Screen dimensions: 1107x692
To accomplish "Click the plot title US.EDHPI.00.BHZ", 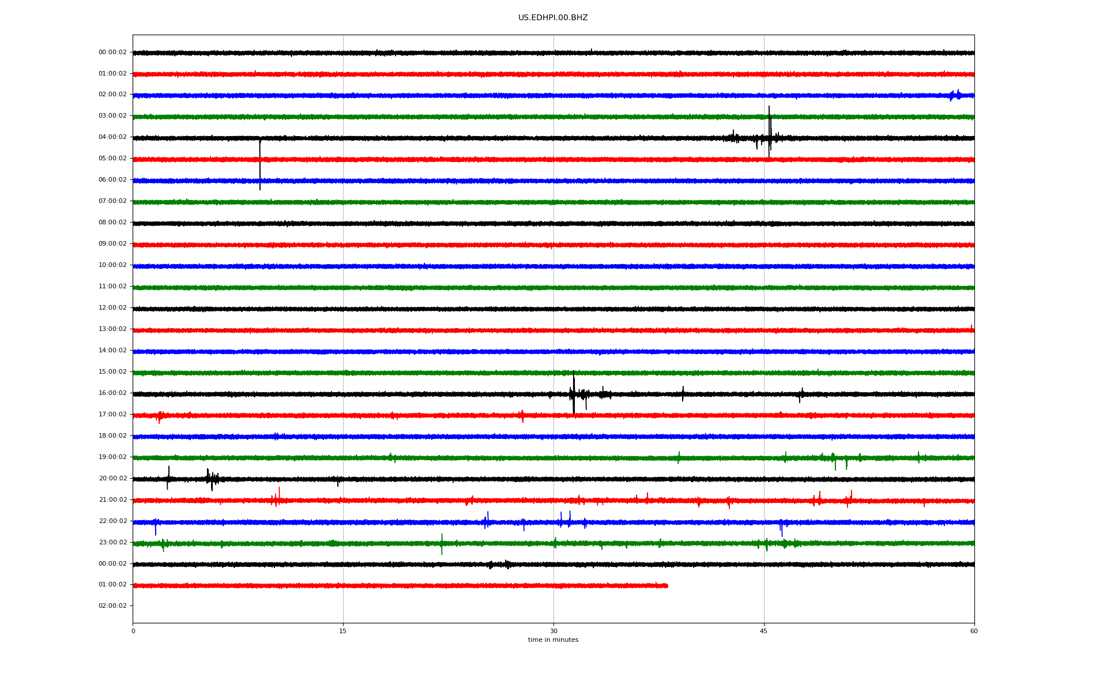I will coord(553,18).
